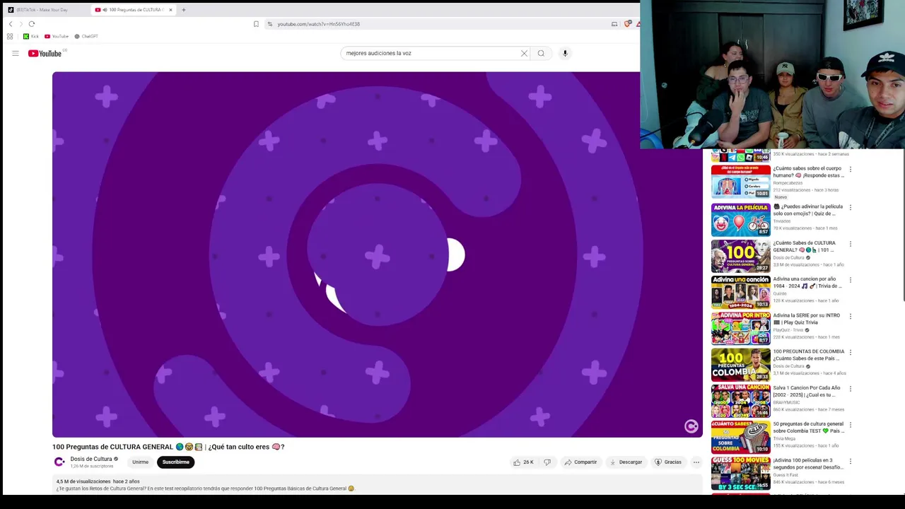Viewport: 905px width, 509px height.
Task: Open the Compartir share dialog
Action: 580,462
